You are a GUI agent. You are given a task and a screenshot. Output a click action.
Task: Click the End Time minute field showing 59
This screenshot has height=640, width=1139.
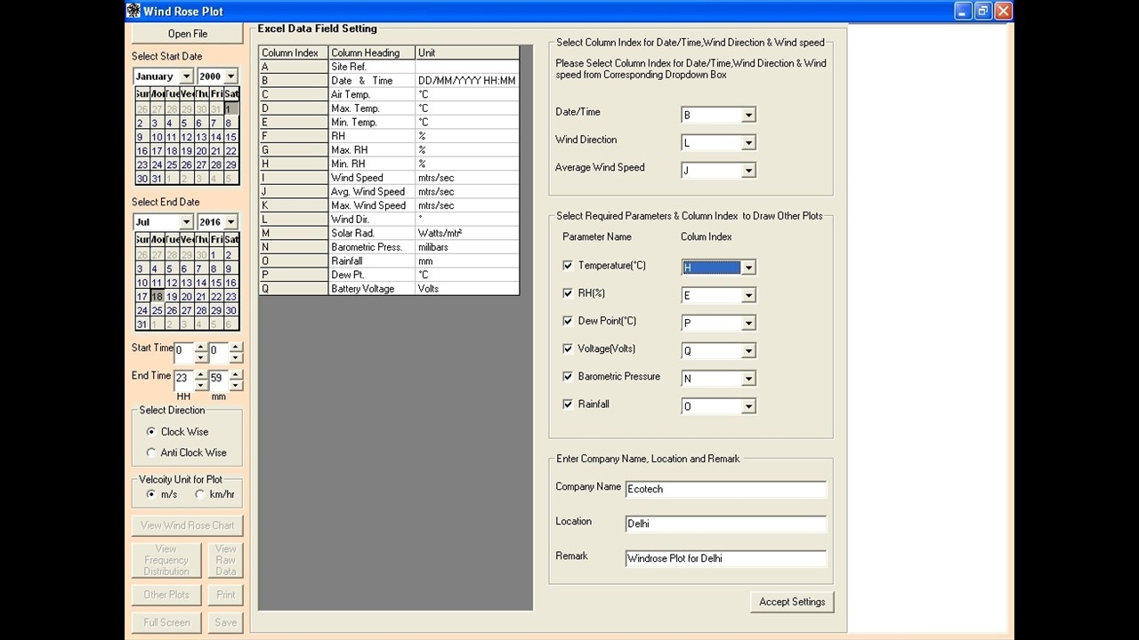point(218,380)
